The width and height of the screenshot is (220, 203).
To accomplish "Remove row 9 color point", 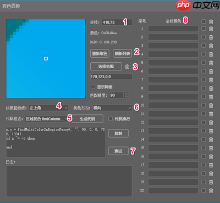I will (x=211, y=97).
